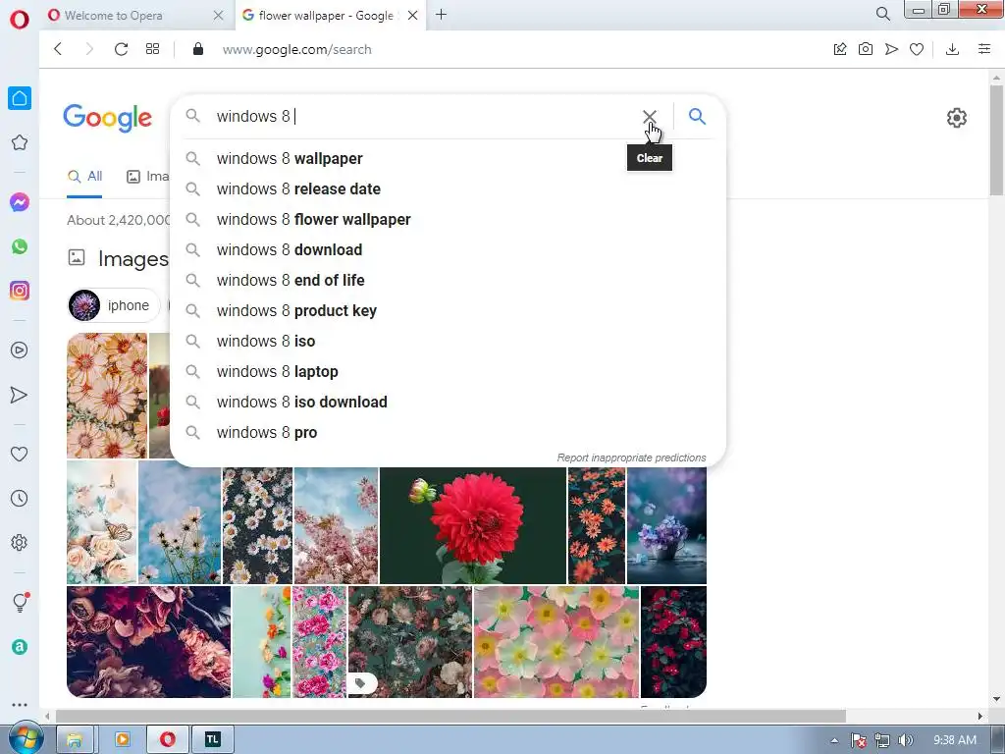Choose suggestion windows 8 wallpaper
The width and height of the screenshot is (1005, 754).
coord(448,158)
